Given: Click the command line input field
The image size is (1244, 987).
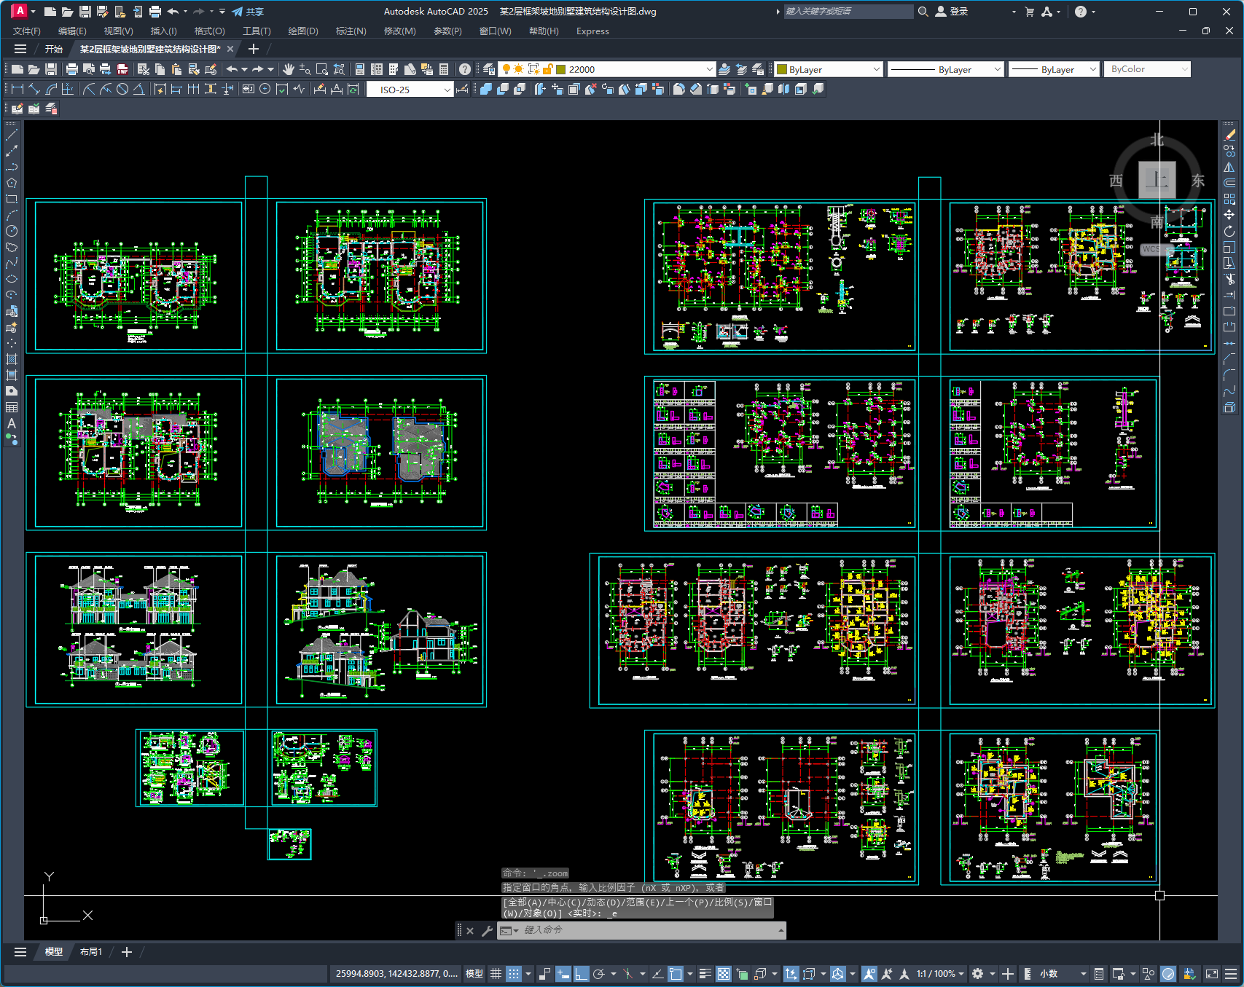Looking at the screenshot, I should (649, 930).
